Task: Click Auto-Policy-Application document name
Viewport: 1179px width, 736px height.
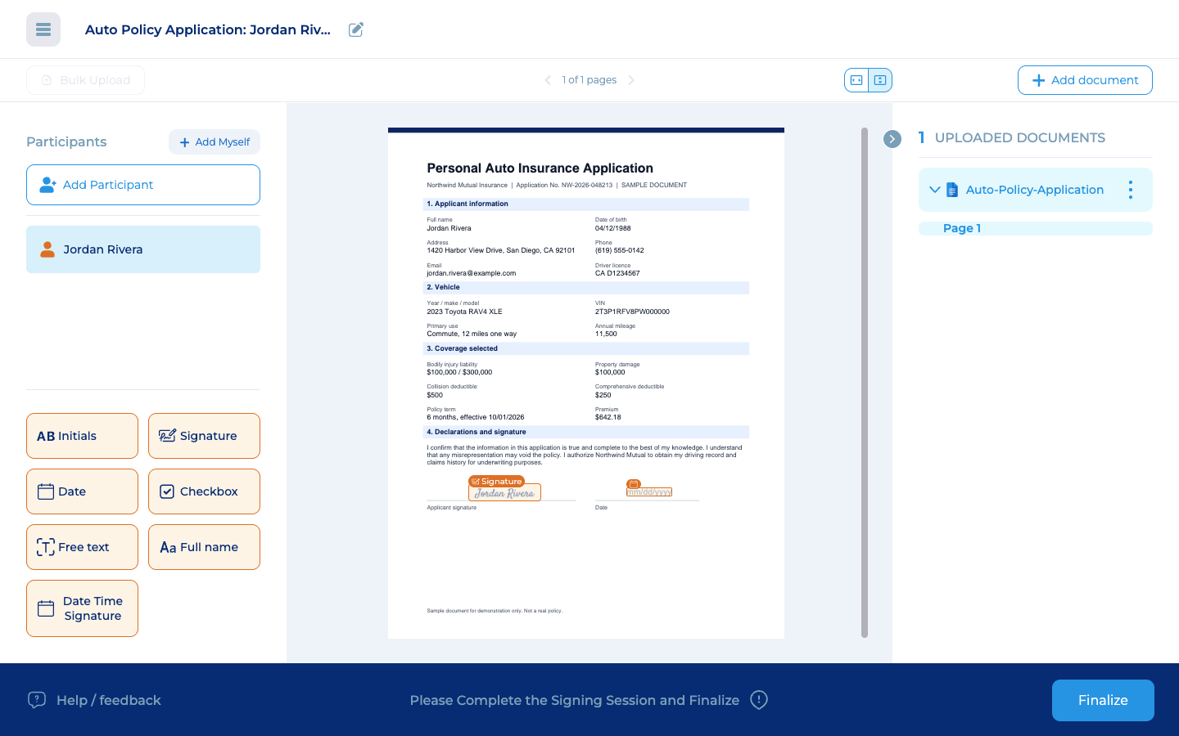Action: (x=1035, y=190)
